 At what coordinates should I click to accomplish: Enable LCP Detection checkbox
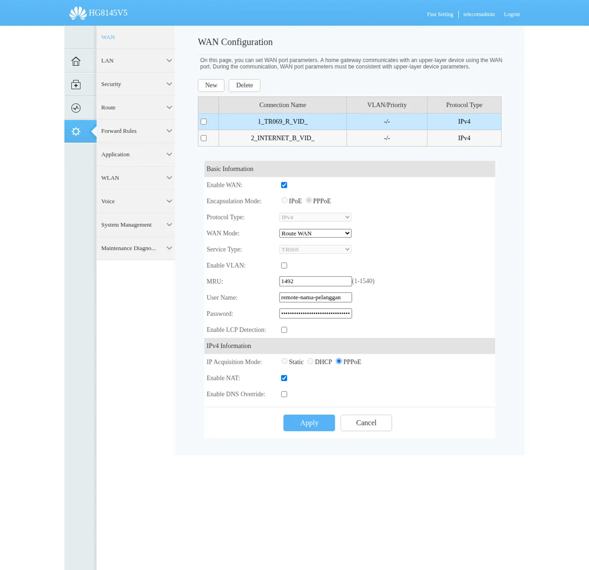284,330
